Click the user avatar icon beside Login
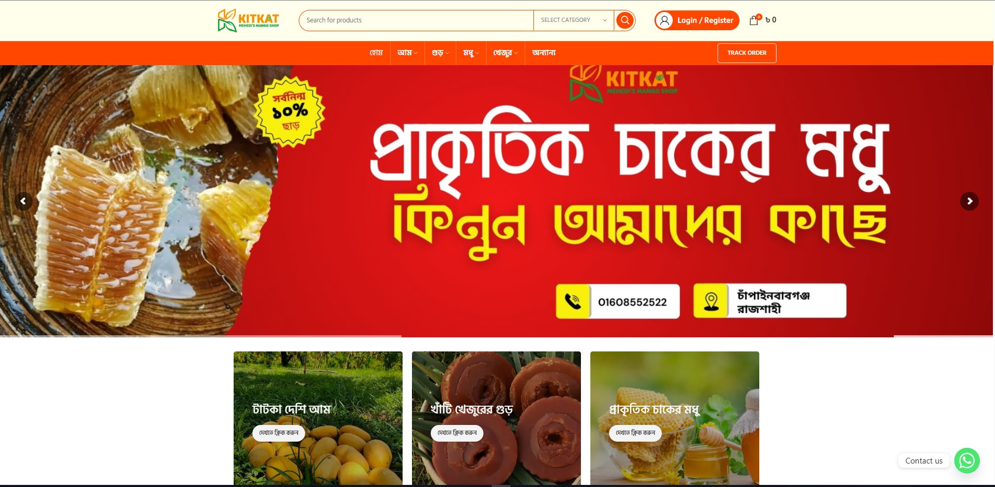This screenshot has height=487, width=995. (664, 20)
